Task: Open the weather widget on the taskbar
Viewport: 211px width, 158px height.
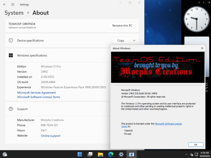Action: (5, 154)
